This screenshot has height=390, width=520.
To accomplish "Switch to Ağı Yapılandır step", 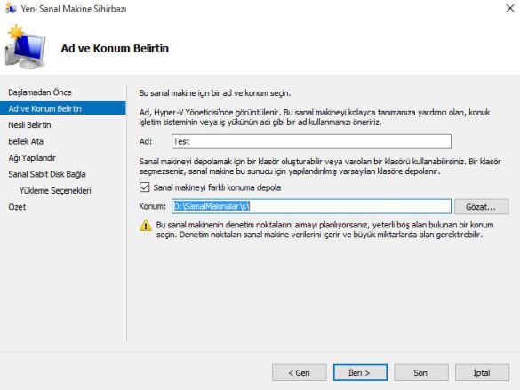I will [32, 158].
